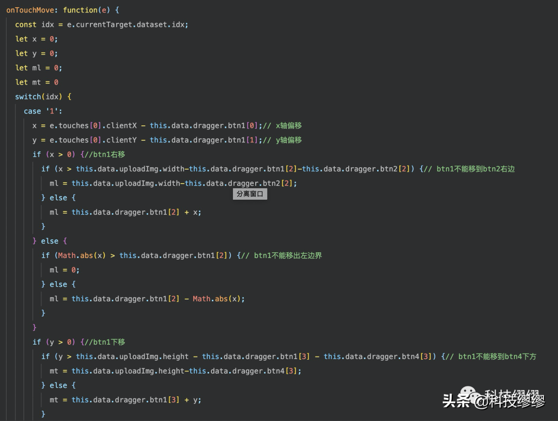Click the //btn1右移 comment
This screenshot has width=558, height=421.
tap(105, 154)
